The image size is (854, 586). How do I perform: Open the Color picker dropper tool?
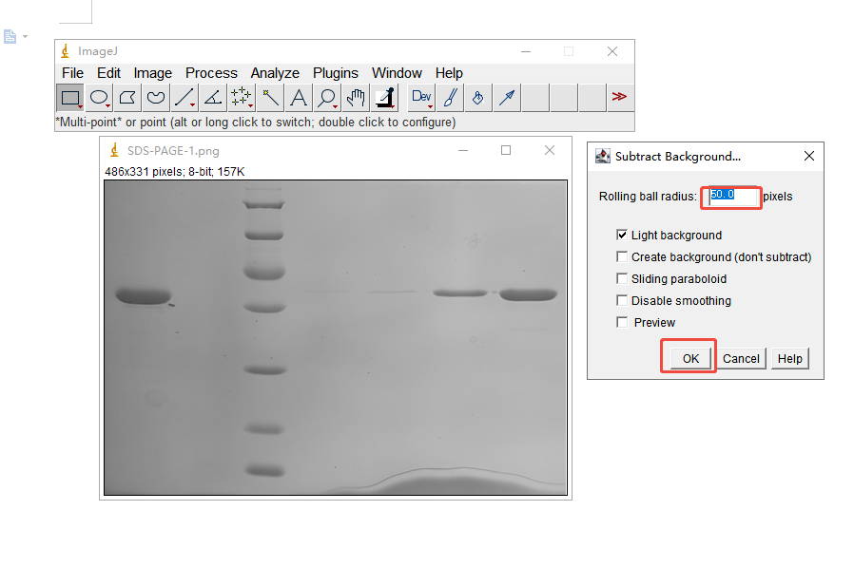pos(384,97)
